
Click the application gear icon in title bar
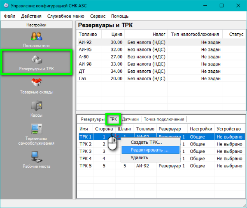[6, 6]
